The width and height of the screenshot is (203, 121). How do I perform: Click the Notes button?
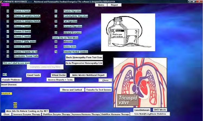coord(101,5)
